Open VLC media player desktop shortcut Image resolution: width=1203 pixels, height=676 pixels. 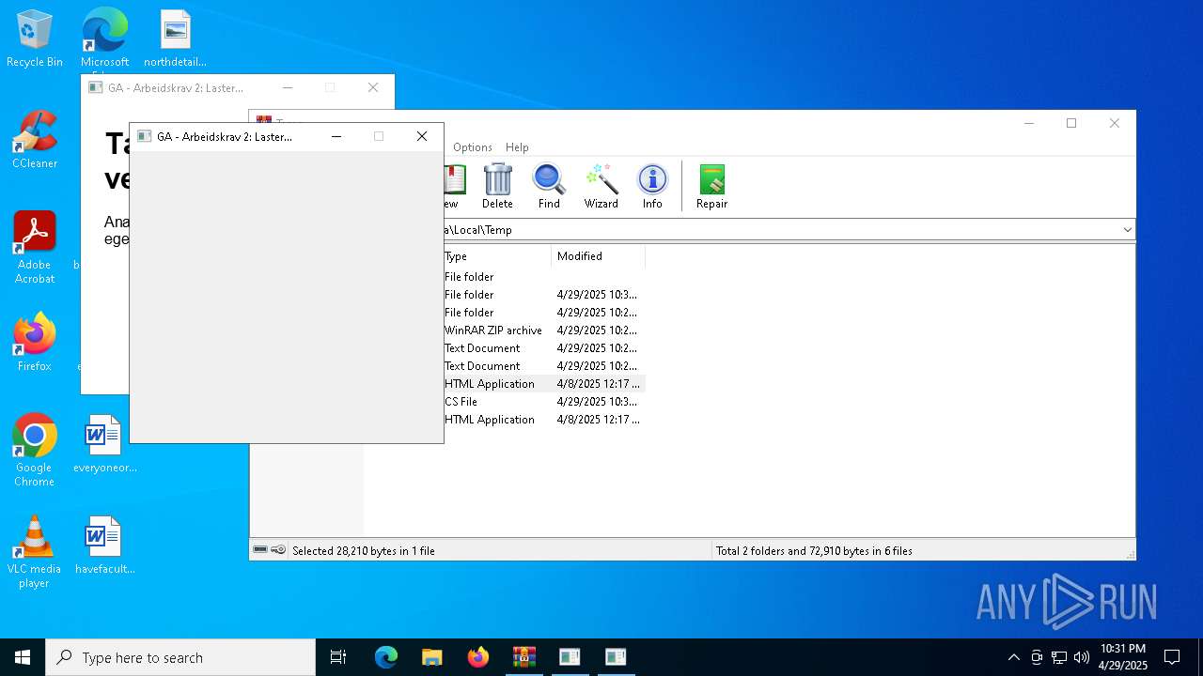[x=35, y=552]
